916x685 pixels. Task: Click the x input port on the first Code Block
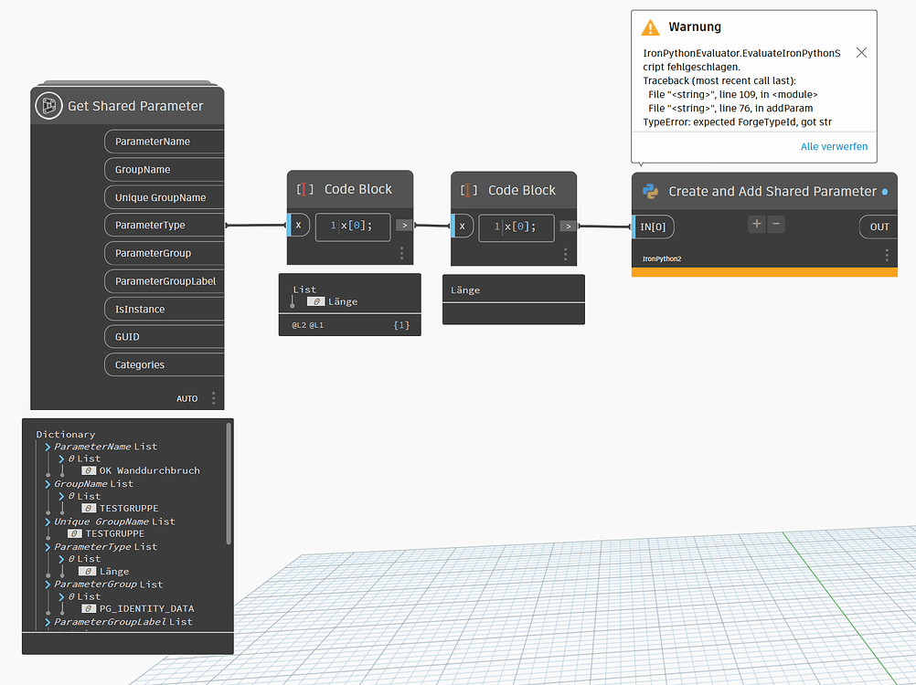pos(299,225)
